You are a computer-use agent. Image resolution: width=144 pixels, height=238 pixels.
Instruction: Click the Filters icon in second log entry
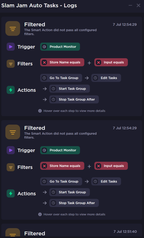10,167
